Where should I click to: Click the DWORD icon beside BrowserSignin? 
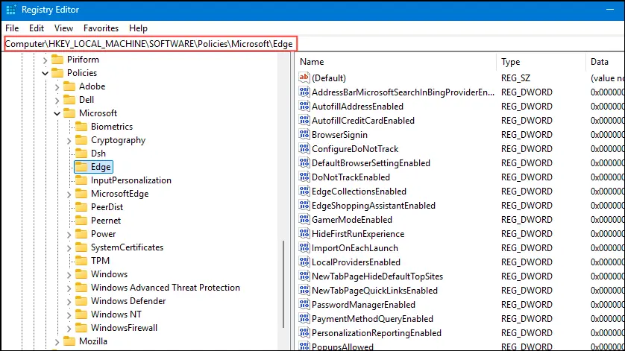(304, 134)
